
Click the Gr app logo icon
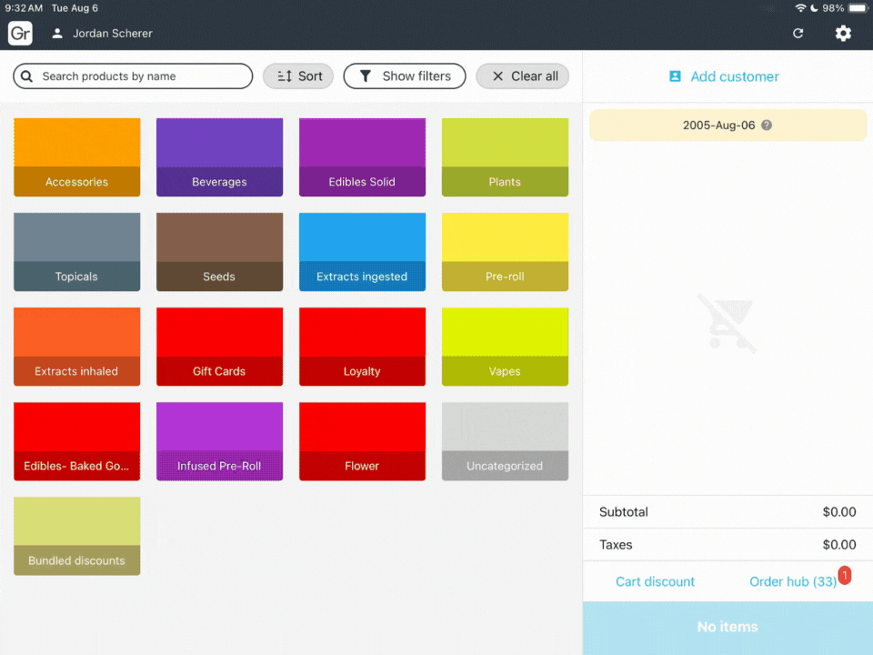[x=20, y=34]
